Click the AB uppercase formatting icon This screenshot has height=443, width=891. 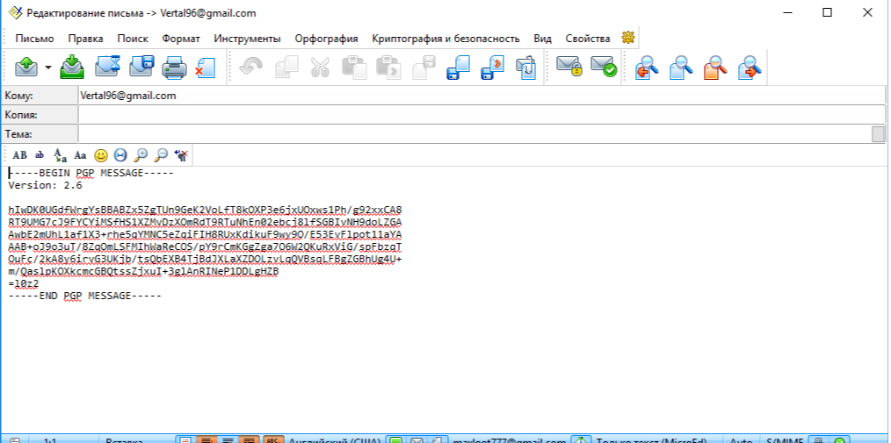tap(20, 155)
